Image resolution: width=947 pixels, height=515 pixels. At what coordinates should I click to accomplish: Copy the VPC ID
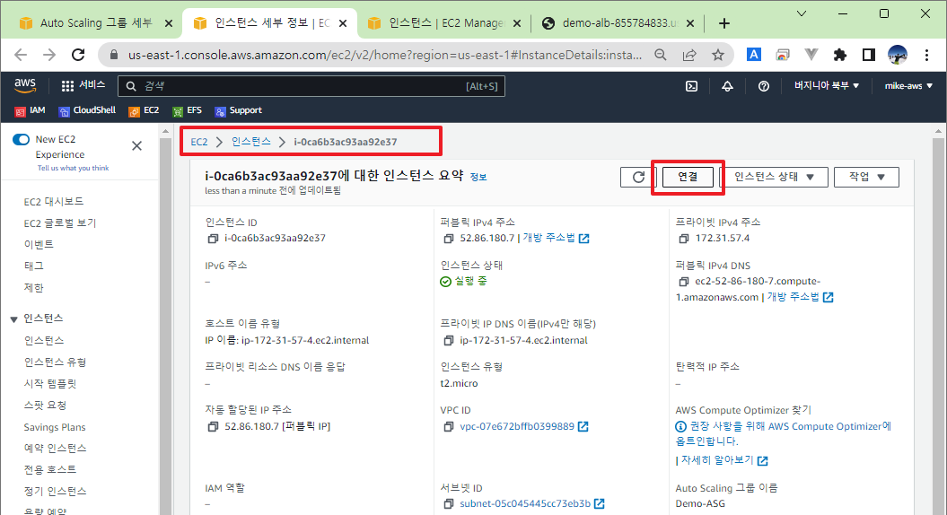(448, 426)
